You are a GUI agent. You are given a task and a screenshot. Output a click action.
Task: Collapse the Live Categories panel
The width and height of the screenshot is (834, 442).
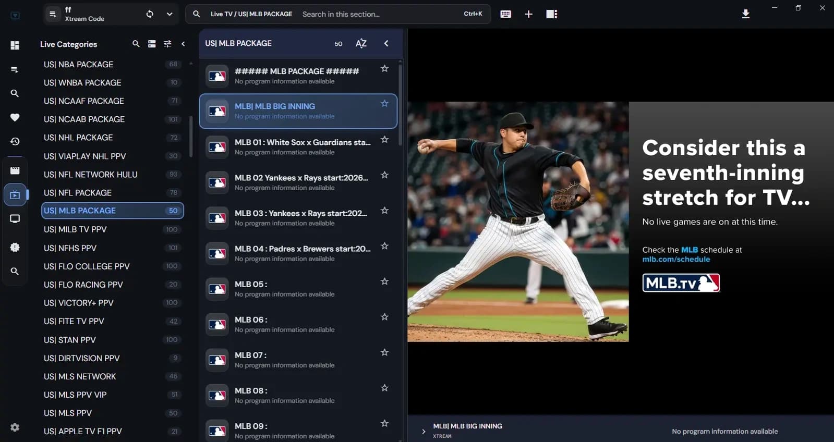tap(183, 44)
